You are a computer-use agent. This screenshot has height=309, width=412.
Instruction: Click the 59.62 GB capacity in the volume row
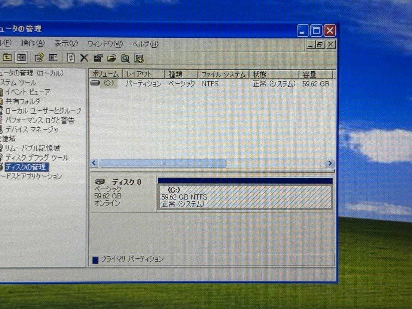tap(316, 84)
